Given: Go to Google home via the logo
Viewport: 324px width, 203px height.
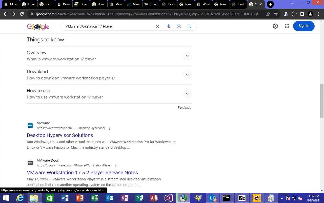Looking at the screenshot, I should 38,27.
